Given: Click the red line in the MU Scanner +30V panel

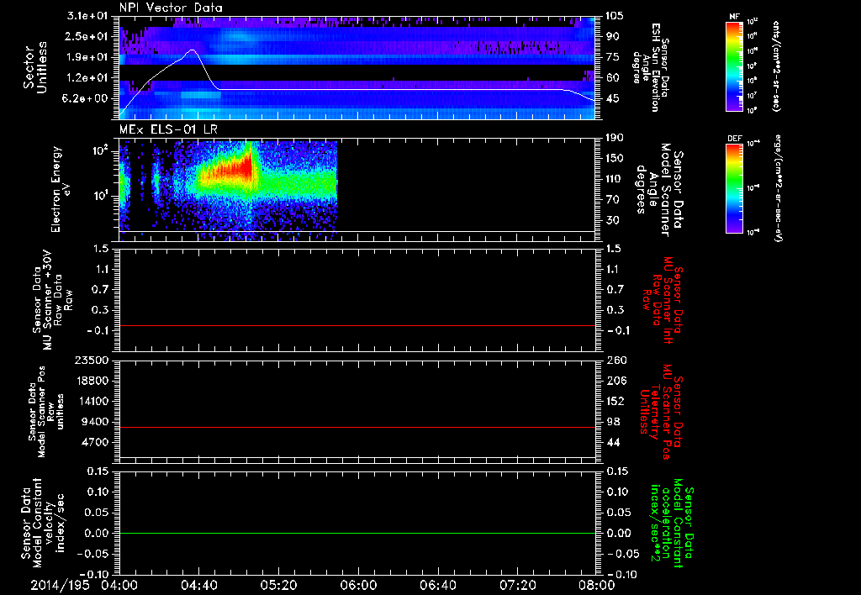Looking at the screenshot, I should 357,325.
